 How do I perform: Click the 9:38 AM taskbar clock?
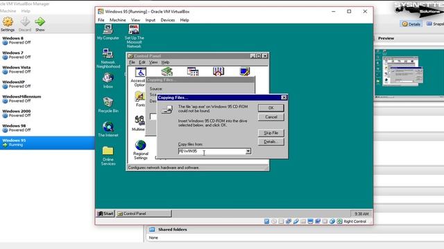(361, 214)
